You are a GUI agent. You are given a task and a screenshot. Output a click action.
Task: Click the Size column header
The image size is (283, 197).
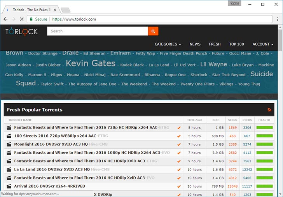(x=216, y=120)
